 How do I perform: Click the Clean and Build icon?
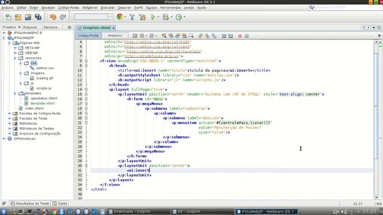point(142,17)
